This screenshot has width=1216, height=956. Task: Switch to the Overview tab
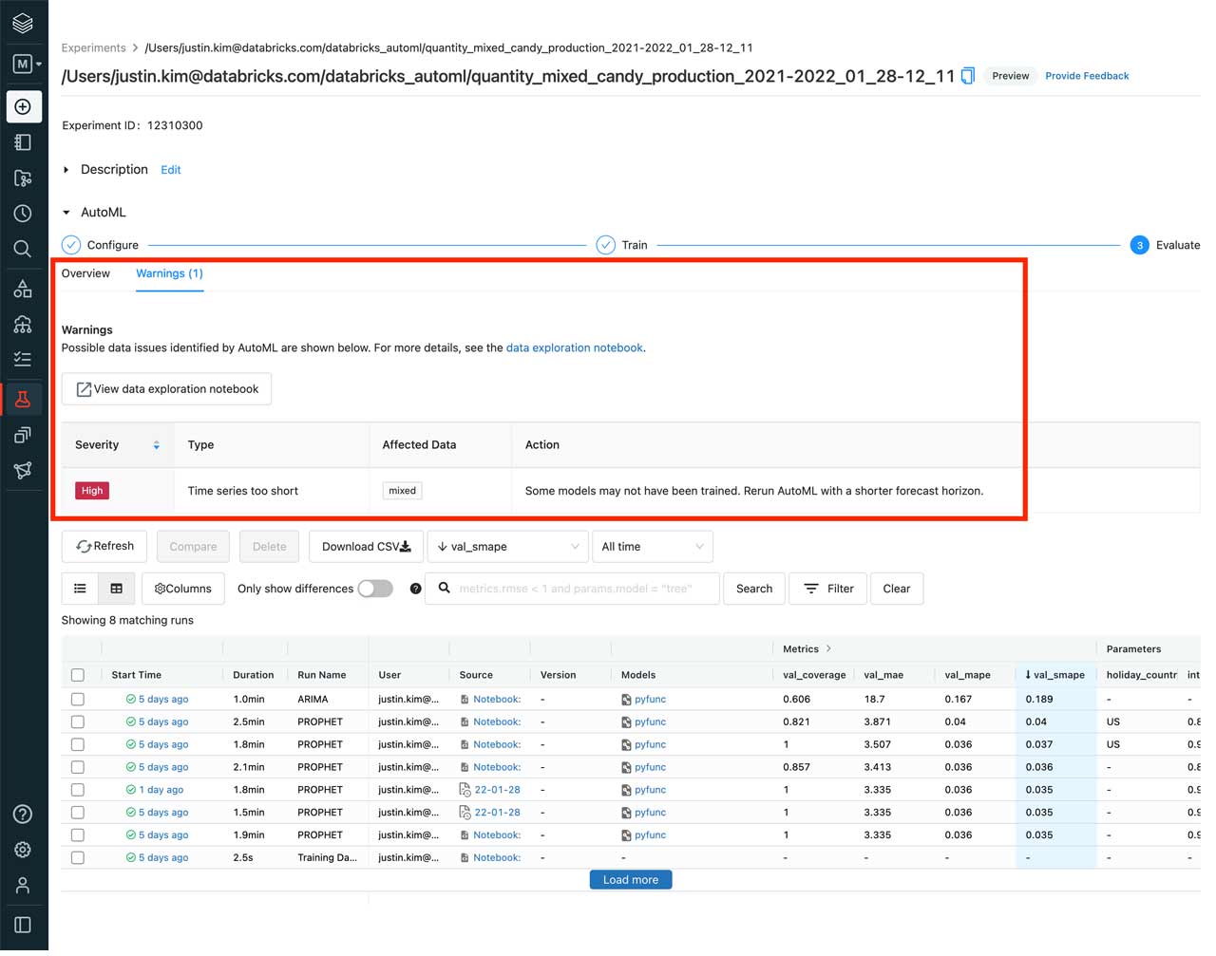click(85, 273)
